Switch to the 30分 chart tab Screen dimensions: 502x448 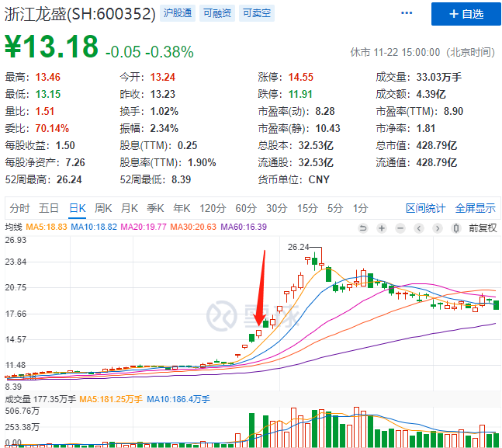point(277,208)
